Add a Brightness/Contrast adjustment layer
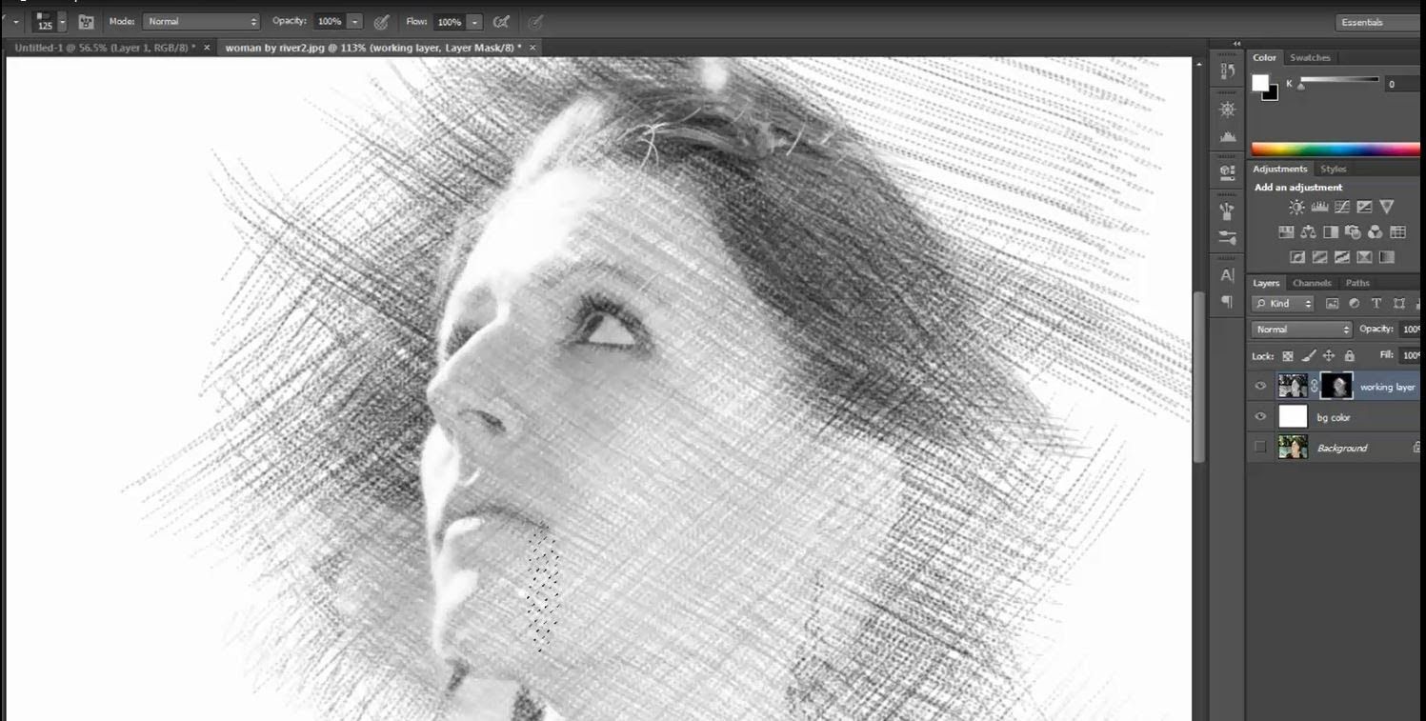Image resolution: width=1426 pixels, height=721 pixels. (x=1296, y=206)
